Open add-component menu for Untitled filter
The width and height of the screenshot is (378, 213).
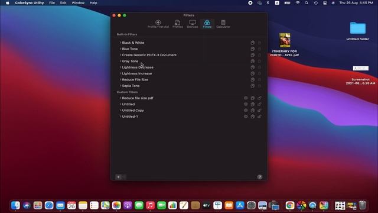[x=246, y=104]
